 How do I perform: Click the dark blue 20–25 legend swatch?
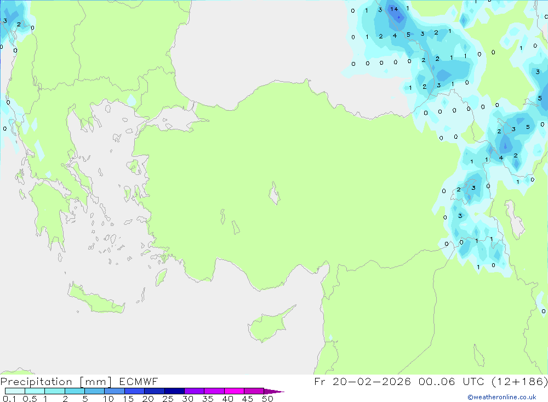click(155, 391)
